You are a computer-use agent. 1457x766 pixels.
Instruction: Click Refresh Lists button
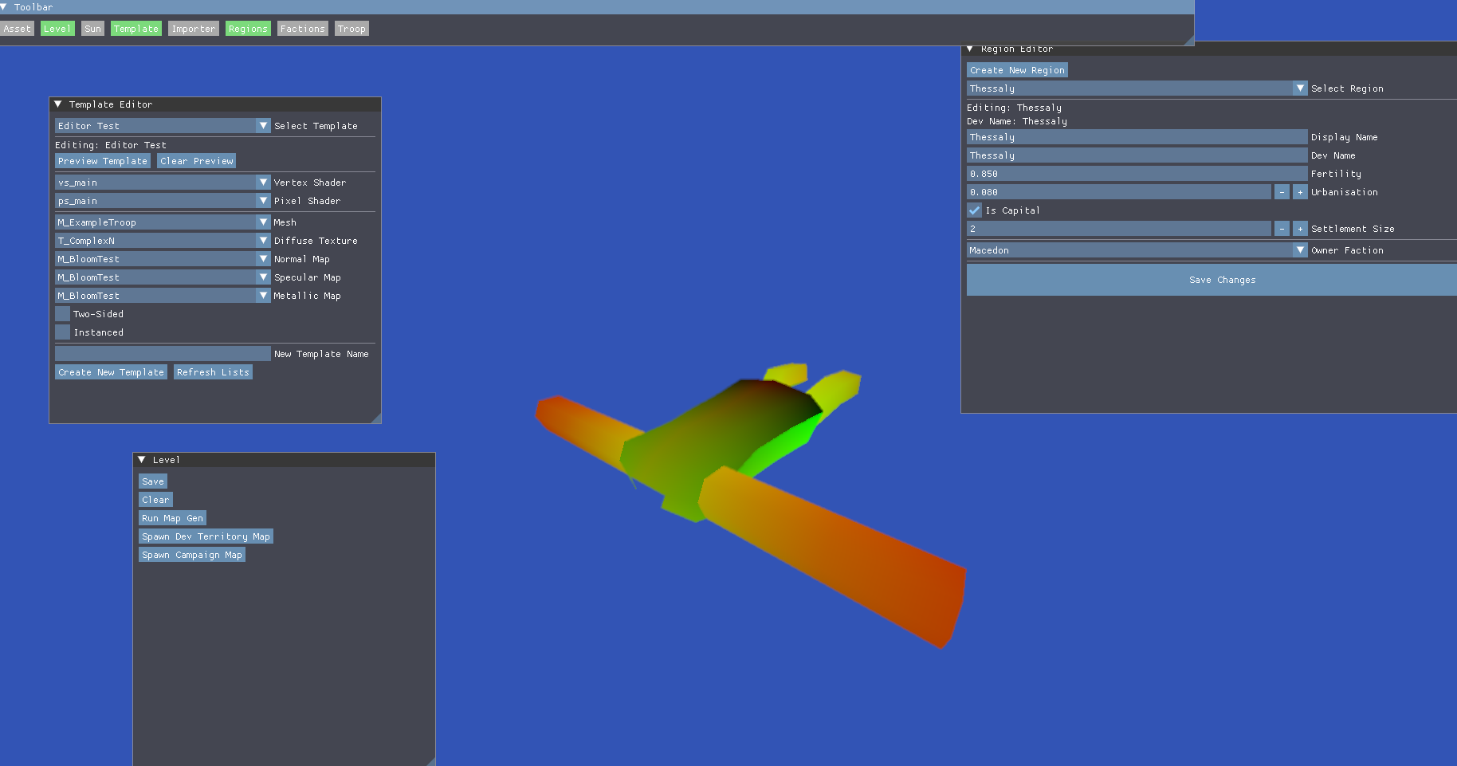coord(213,372)
